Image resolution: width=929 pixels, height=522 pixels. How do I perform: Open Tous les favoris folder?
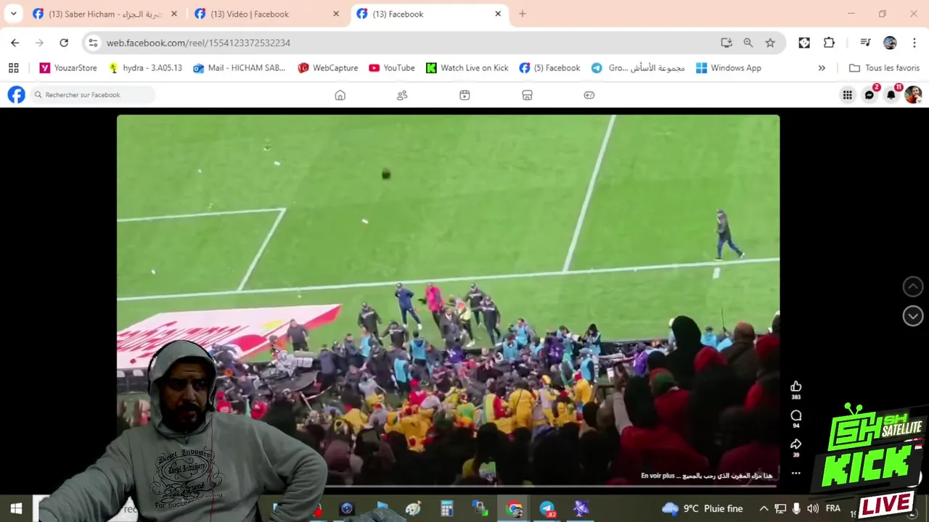pyautogui.click(x=884, y=67)
